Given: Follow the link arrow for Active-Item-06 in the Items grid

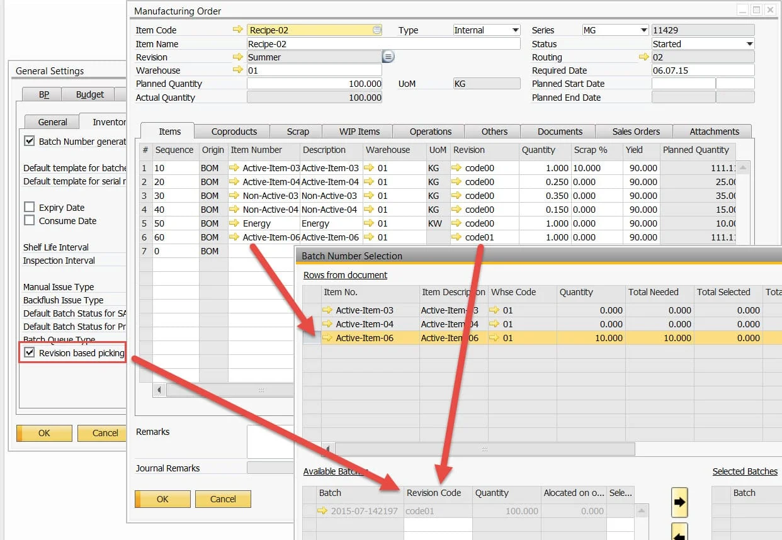Looking at the screenshot, I should (235, 237).
